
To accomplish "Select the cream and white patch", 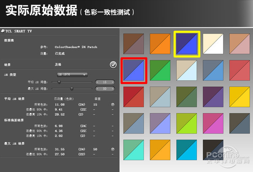I will (213, 44).
